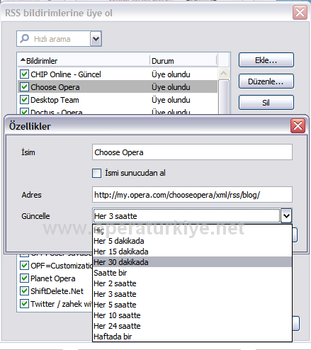This screenshot has height=350, width=311.
Task: Click the magnifier icon in quick search
Action: click(24, 38)
